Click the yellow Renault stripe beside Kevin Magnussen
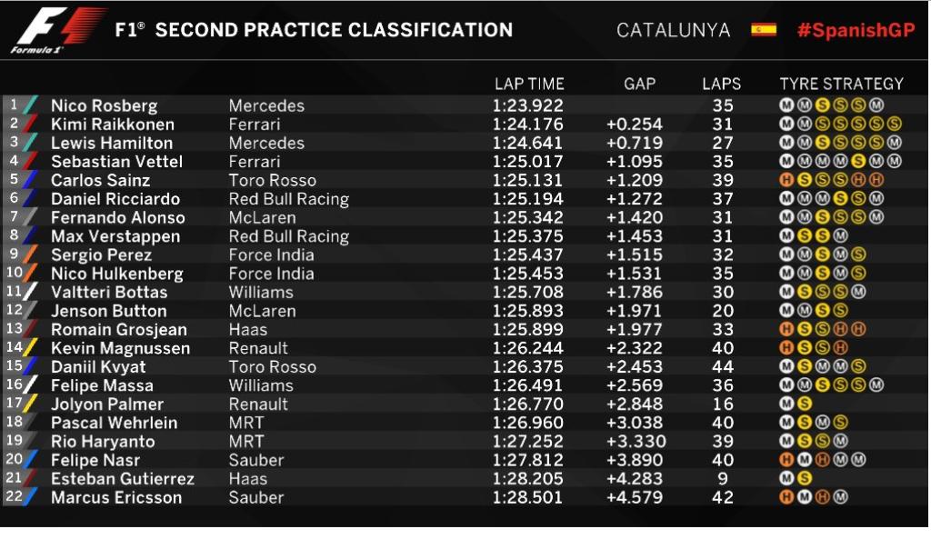 point(31,348)
